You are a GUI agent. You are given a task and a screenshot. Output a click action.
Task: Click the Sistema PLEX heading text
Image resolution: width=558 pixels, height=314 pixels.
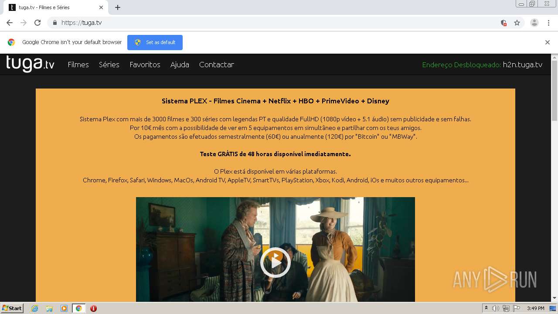(x=275, y=101)
